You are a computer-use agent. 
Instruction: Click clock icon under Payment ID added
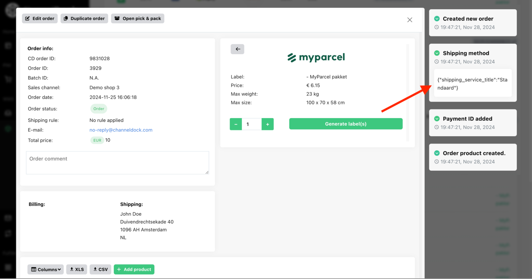(437, 127)
